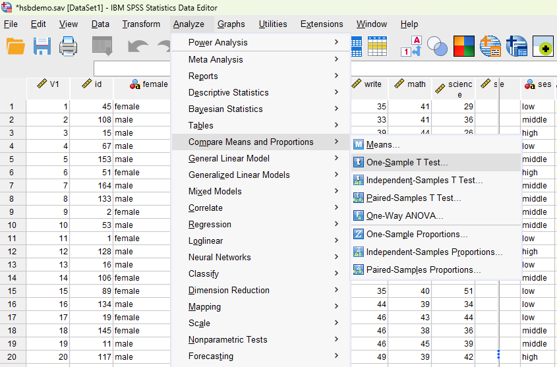Choose Dimension Reduction in the menu
The image size is (557, 367).
tap(260, 290)
